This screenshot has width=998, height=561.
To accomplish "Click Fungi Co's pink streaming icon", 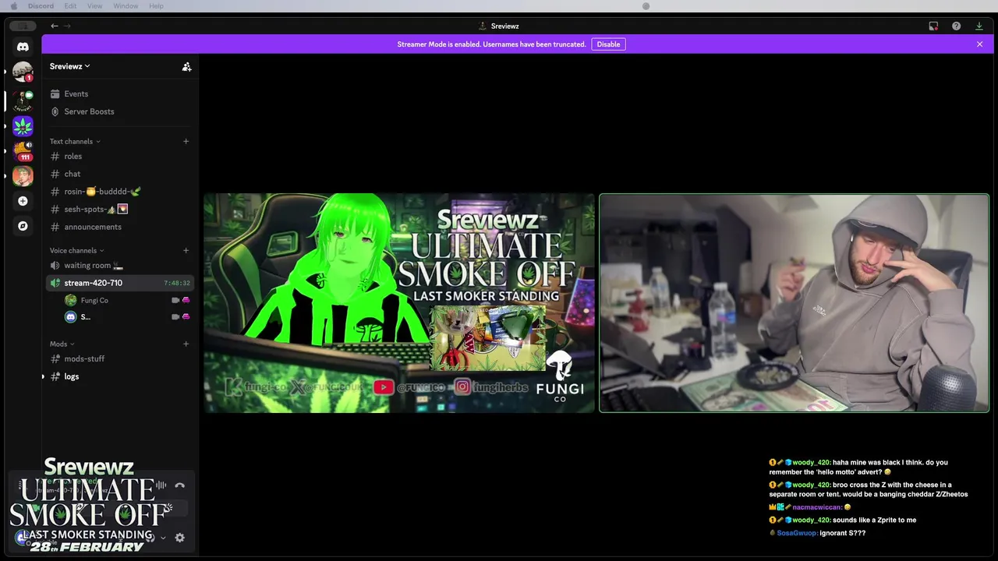I will [x=186, y=300].
